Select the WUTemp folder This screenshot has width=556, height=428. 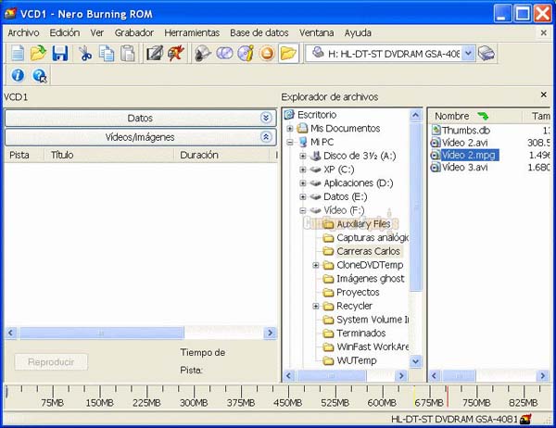click(357, 360)
